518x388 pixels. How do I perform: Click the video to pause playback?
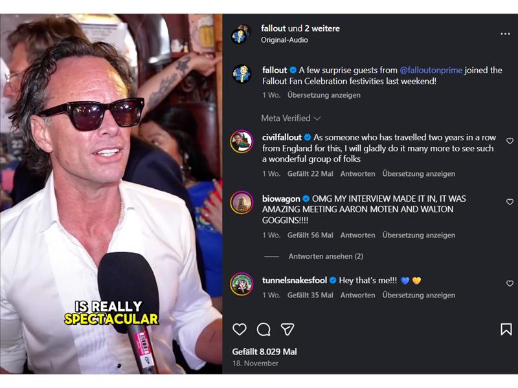tap(111, 194)
